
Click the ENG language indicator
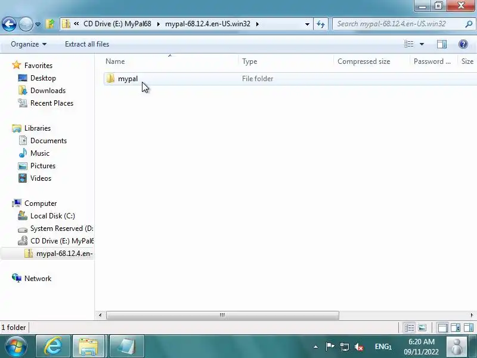pos(383,347)
